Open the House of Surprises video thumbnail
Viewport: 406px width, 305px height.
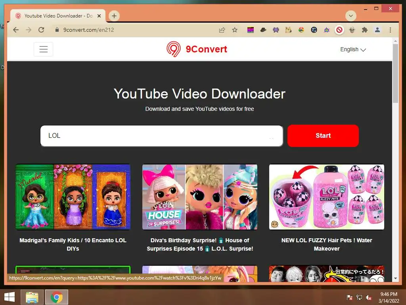pos(200,197)
